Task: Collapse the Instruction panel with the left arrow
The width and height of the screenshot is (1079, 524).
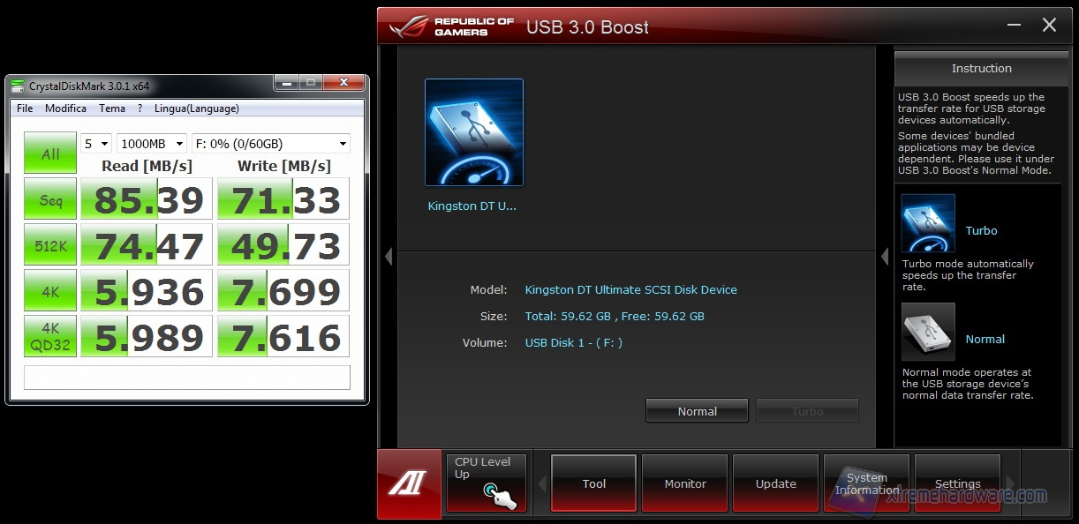Action: click(x=885, y=257)
